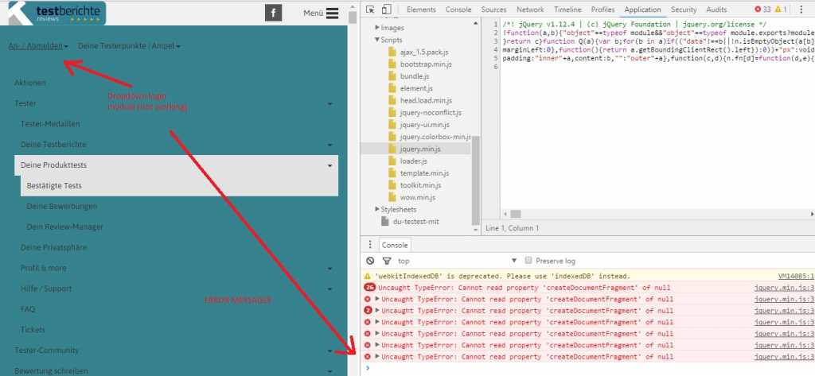Screen dimensions: 815x376
Task: Expand the Stylesheets tree node
Action: (376, 209)
